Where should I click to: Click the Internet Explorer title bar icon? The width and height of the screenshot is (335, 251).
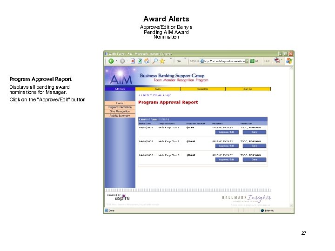(106, 54)
